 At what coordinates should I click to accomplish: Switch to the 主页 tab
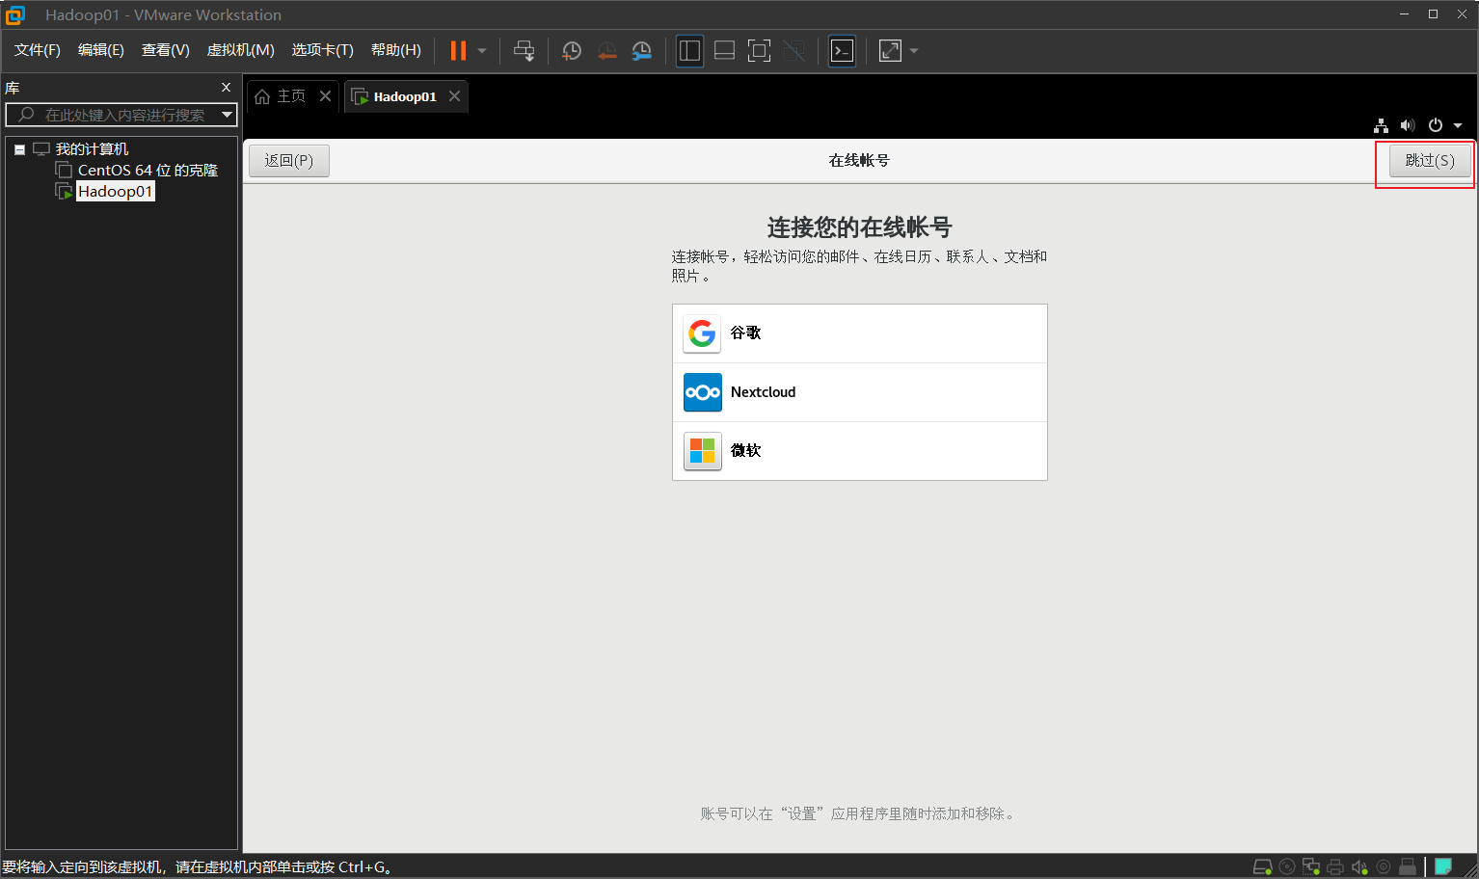[291, 96]
